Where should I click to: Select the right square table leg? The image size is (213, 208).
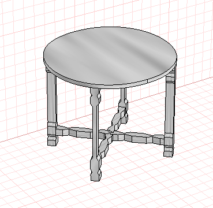(170, 112)
